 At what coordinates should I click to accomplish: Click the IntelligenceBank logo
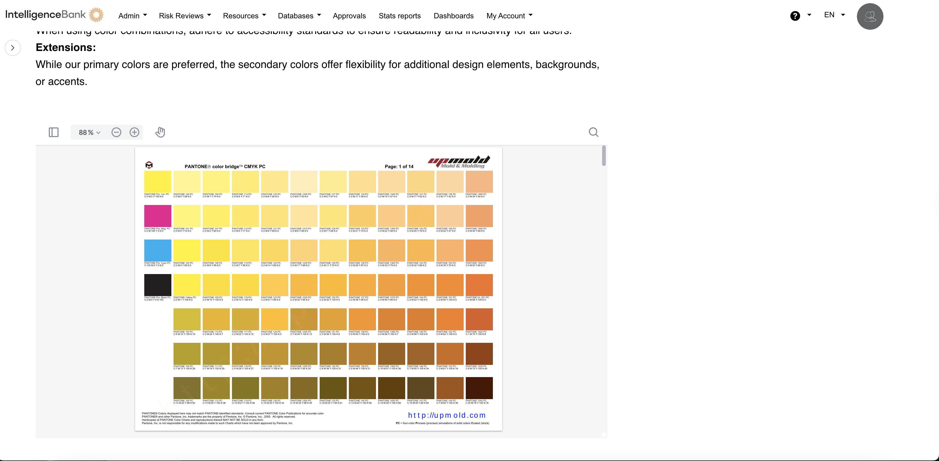point(55,15)
